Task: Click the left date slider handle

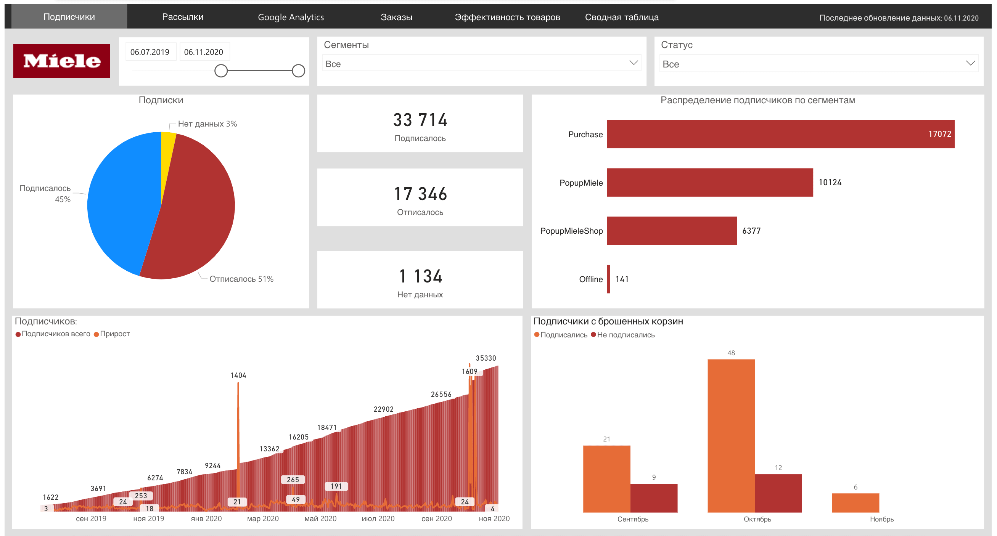Action: [221, 71]
